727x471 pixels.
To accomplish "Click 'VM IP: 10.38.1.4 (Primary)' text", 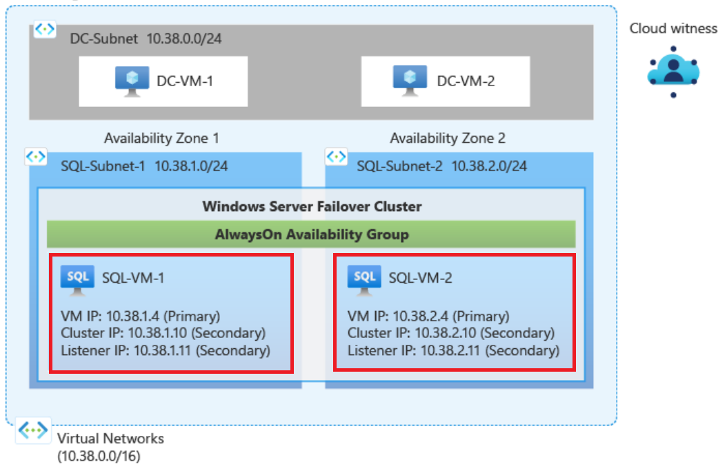I will click(x=141, y=316).
